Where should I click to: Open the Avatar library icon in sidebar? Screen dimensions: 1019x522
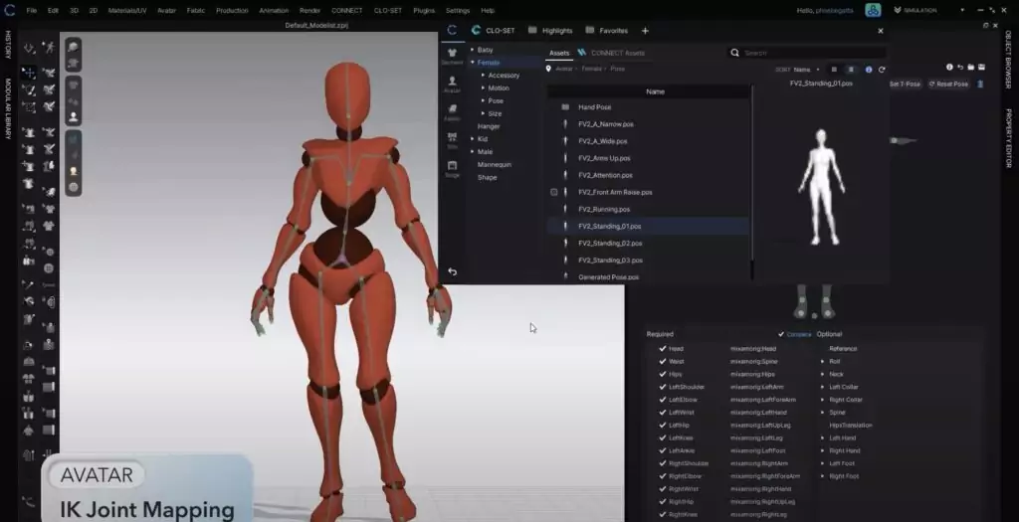[x=453, y=82]
